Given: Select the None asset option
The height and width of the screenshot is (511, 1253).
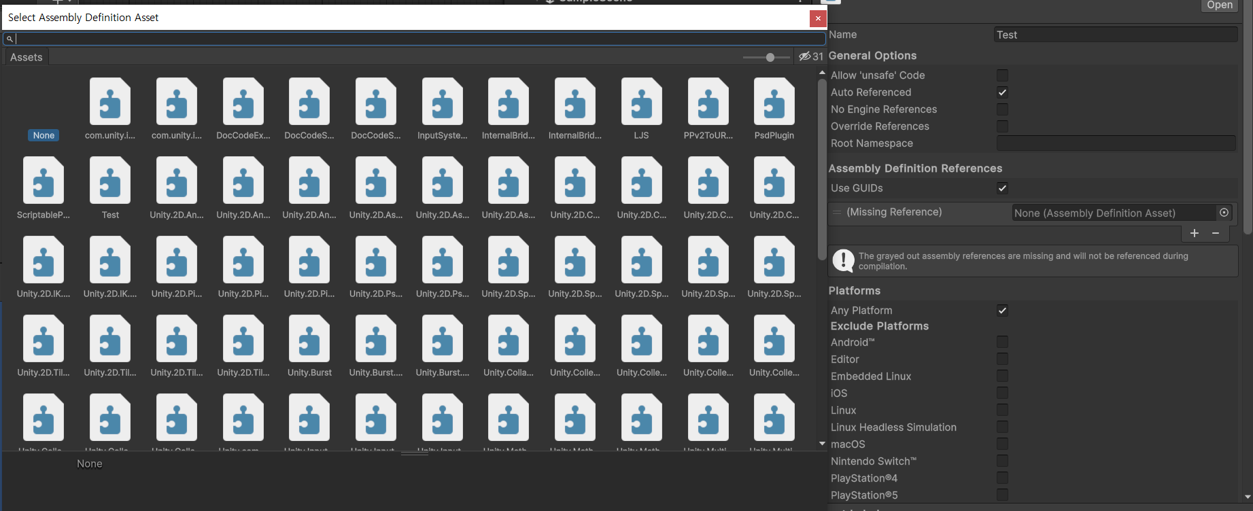Looking at the screenshot, I should (x=44, y=135).
